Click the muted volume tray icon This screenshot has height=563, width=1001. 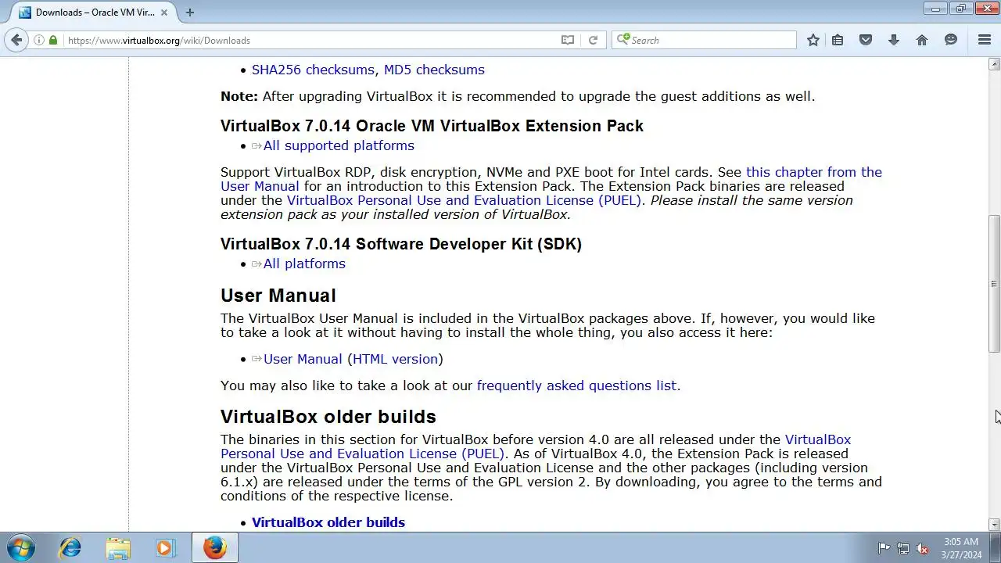click(923, 548)
